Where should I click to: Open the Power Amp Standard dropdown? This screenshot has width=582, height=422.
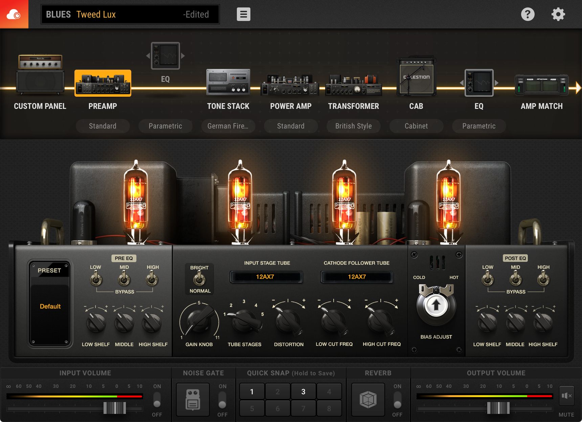291,126
